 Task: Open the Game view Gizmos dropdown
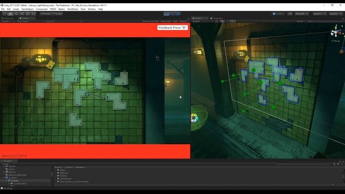[184, 22]
